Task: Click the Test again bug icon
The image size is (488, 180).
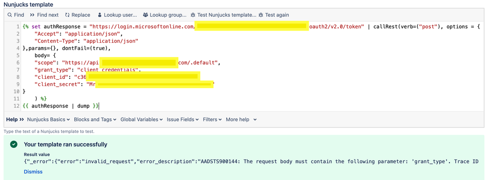Action: tap(260, 15)
